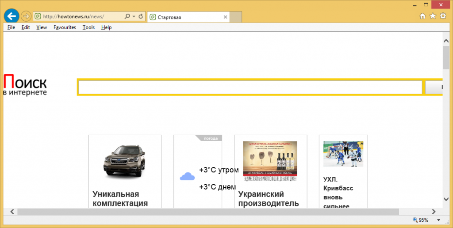Click the yellow-bordered search input field
This screenshot has width=453, height=228.
[250, 87]
